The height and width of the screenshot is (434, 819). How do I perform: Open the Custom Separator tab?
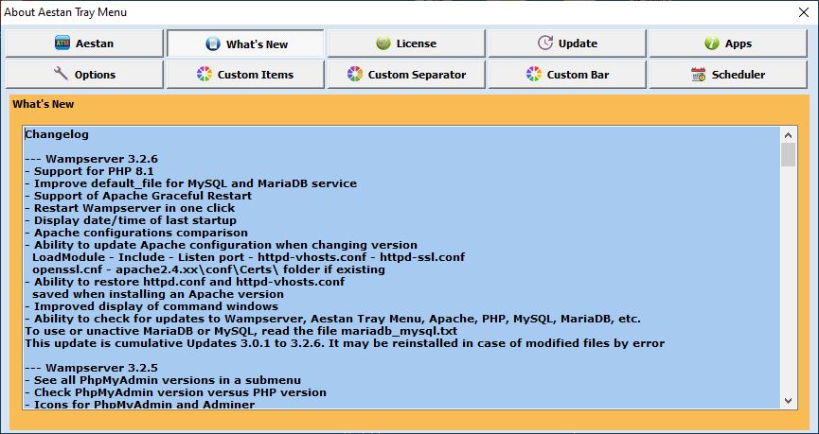pyautogui.click(x=406, y=75)
